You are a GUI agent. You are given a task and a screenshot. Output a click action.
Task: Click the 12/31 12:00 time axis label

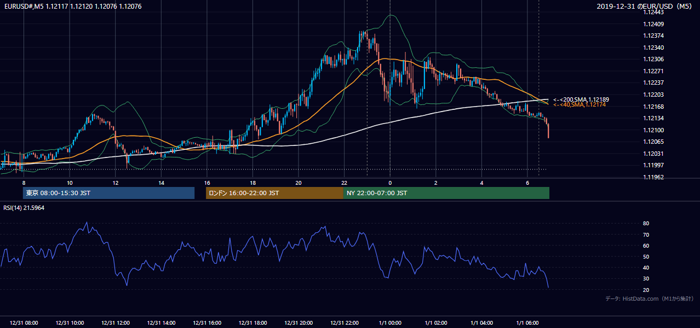[x=116, y=323]
